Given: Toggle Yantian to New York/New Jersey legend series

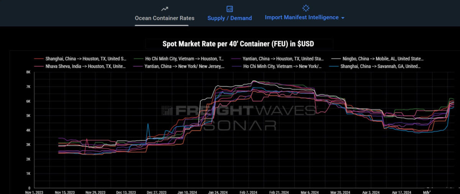Looking at the screenshot, I should click(x=179, y=66).
